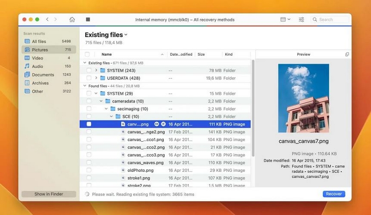The width and height of the screenshot is (371, 215).
Task: Navigate forward with the right arrow
Action: (x=55, y=20)
